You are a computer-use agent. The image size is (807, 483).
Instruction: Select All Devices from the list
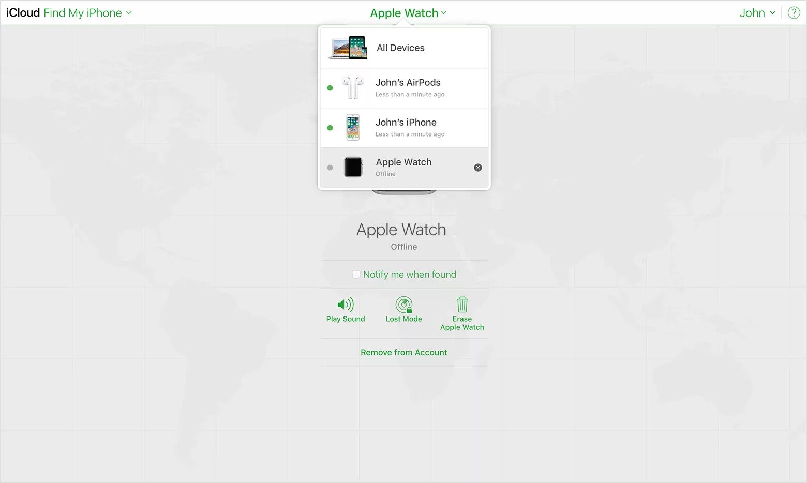click(x=404, y=48)
